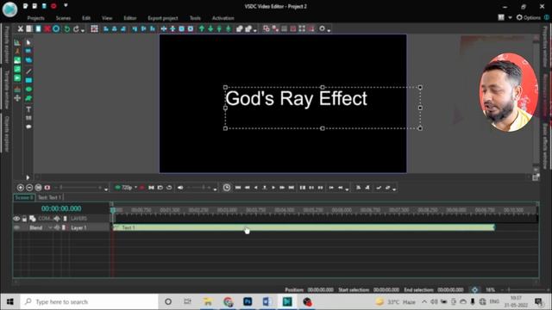This screenshot has height=310, width=552.
Task: Open dropdown arrow after timeline zoom slider
Action: [106, 189]
